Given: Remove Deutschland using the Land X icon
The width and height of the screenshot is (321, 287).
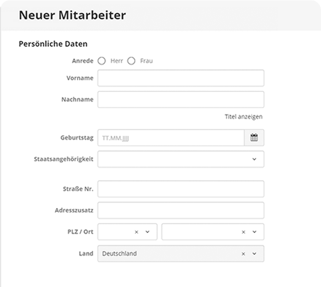Looking at the screenshot, I should tap(244, 254).
